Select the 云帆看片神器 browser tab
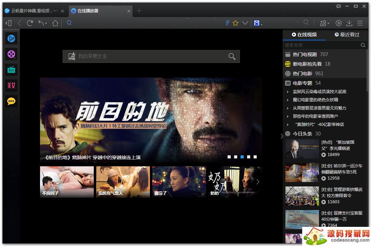 click(x=34, y=11)
